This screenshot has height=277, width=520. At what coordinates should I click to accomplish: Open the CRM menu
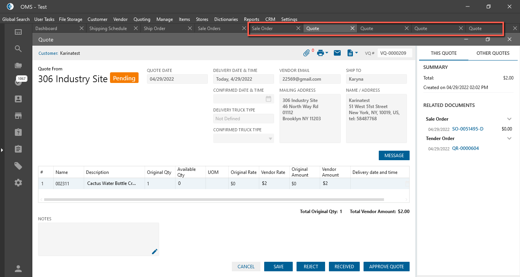pyautogui.click(x=270, y=19)
